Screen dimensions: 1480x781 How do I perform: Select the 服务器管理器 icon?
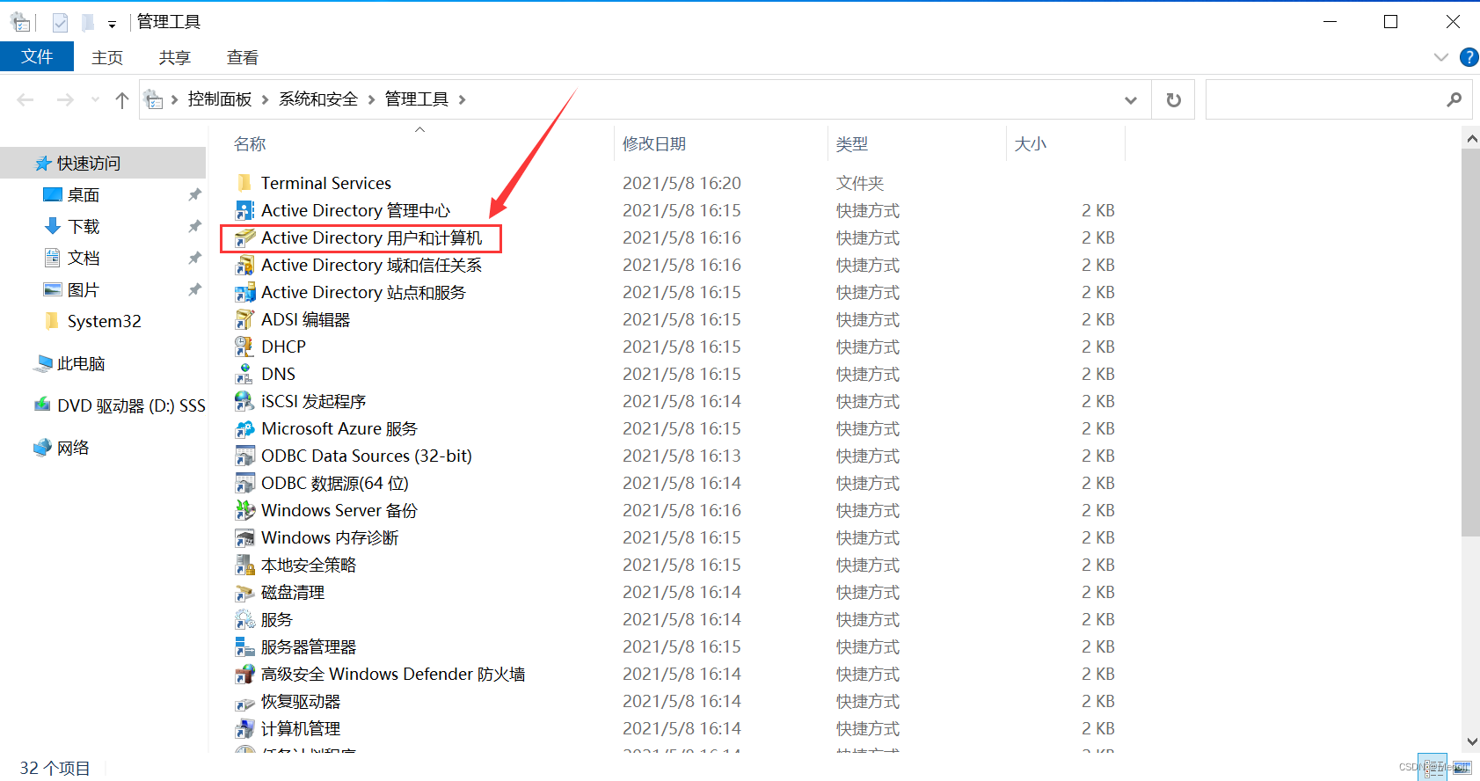click(x=244, y=646)
